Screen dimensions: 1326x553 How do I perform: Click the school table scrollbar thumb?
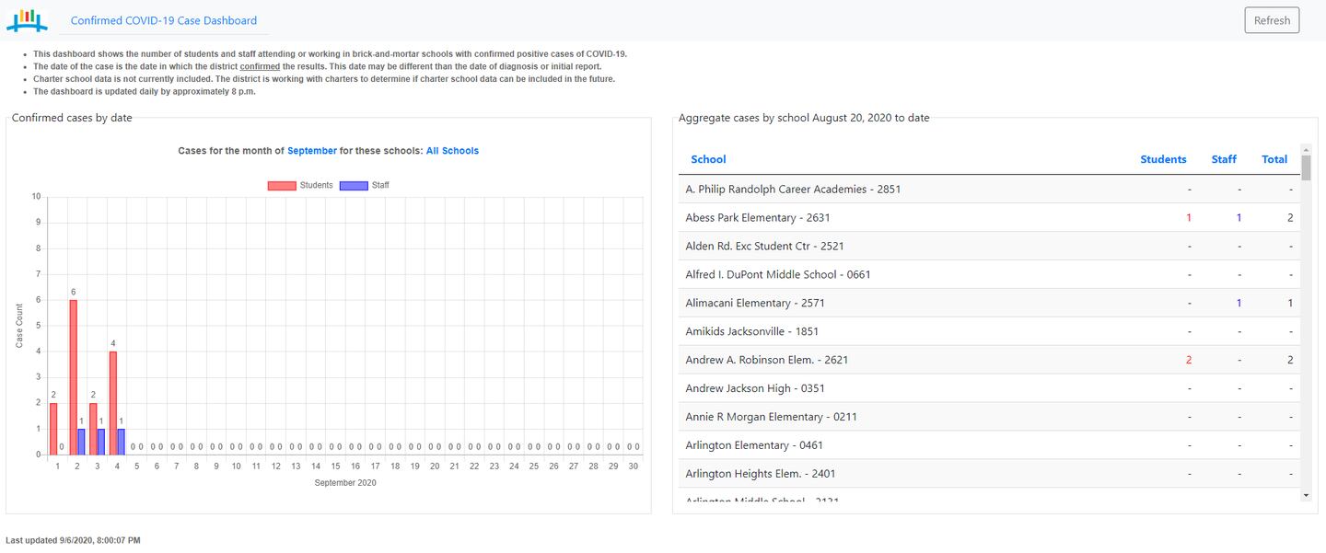click(1306, 168)
